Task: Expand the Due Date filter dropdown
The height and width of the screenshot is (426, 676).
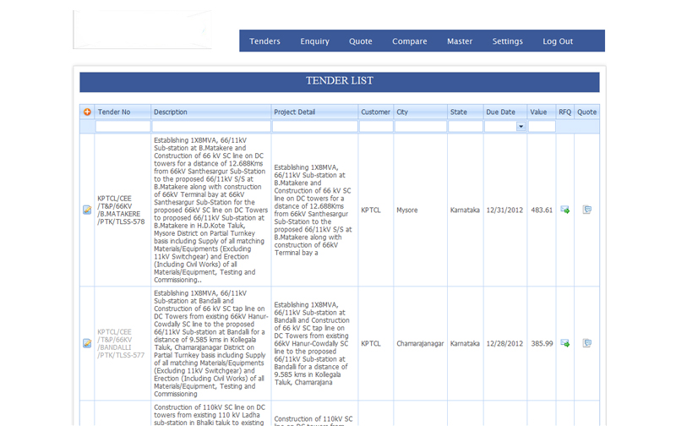Action: 521,127
